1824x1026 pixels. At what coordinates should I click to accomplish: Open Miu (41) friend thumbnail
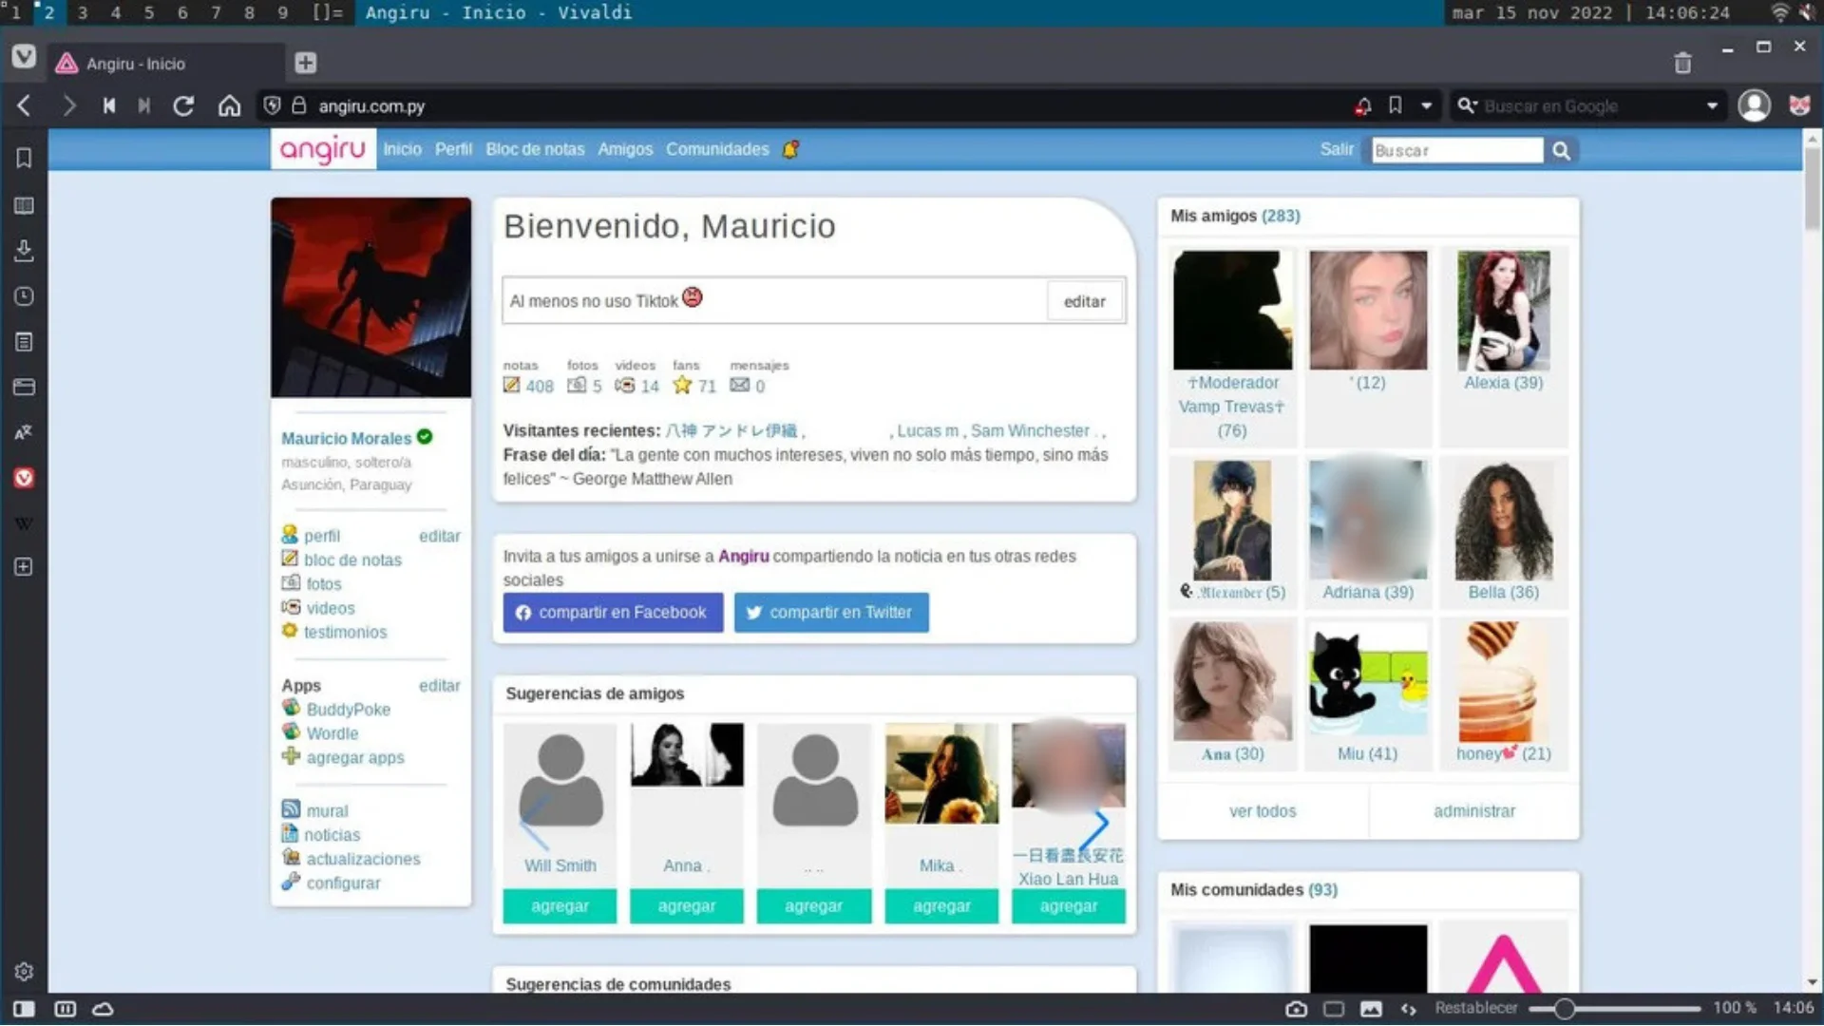1367,680
